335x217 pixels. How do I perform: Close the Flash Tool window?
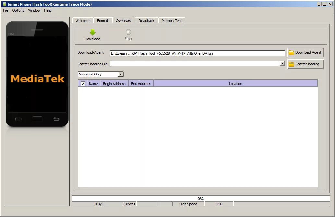point(330,4)
